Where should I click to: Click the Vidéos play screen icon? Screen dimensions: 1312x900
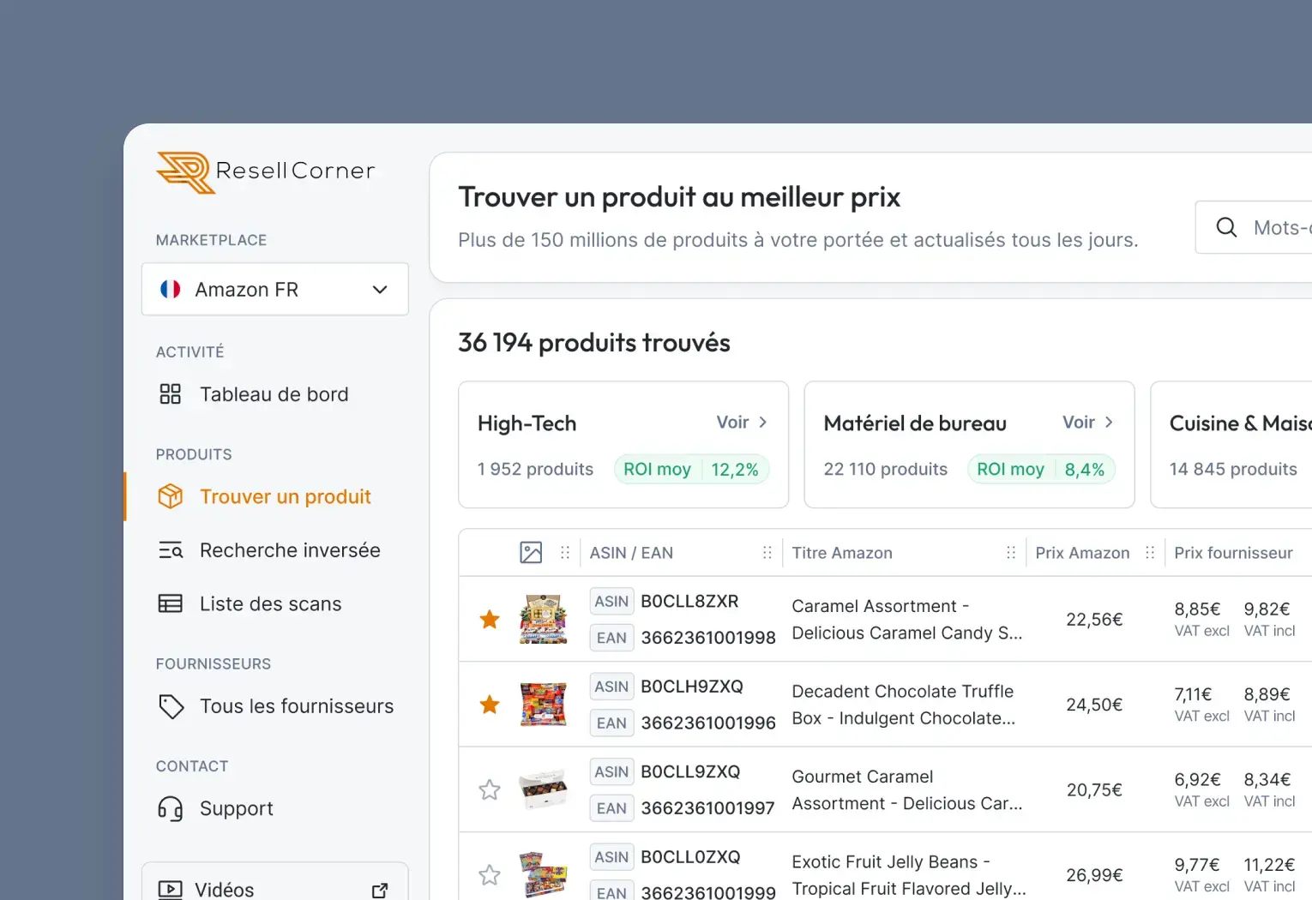pos(171,890)
